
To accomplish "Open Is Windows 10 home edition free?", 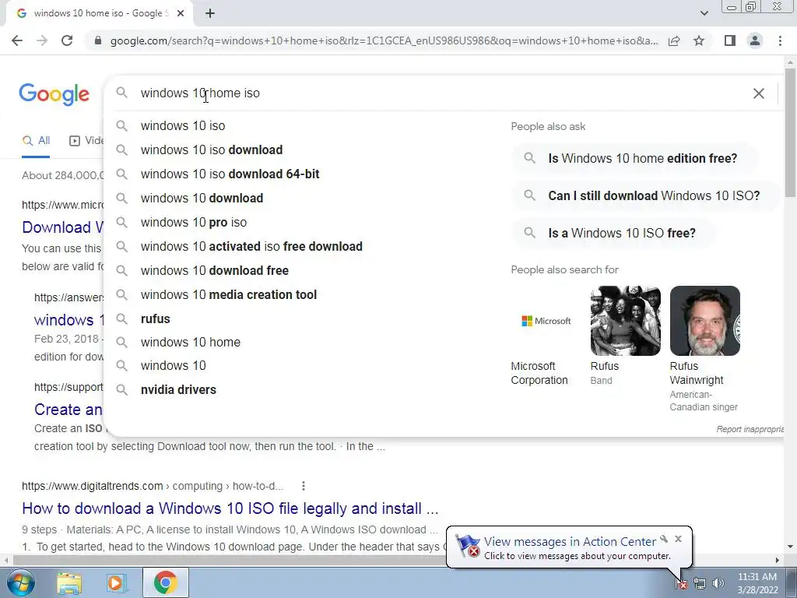I will pyautogui.click(x=634, y=158).
